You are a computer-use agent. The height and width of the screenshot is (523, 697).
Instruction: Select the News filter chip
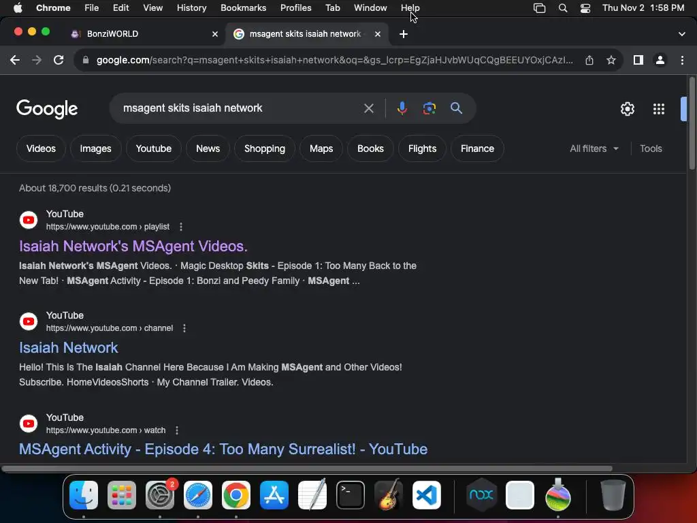click(208, 148)
